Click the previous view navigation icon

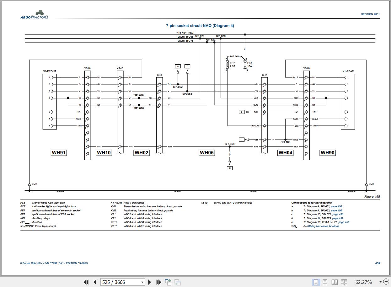click(168, 282)
